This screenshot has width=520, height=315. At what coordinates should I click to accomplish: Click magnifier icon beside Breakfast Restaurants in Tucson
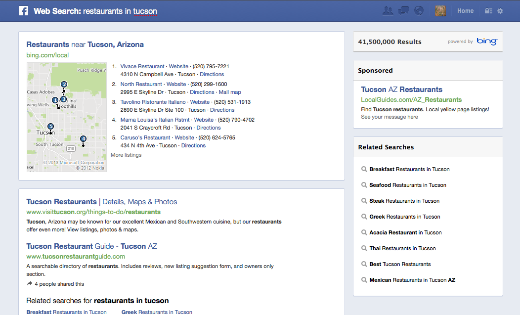(x=364, y=169)
